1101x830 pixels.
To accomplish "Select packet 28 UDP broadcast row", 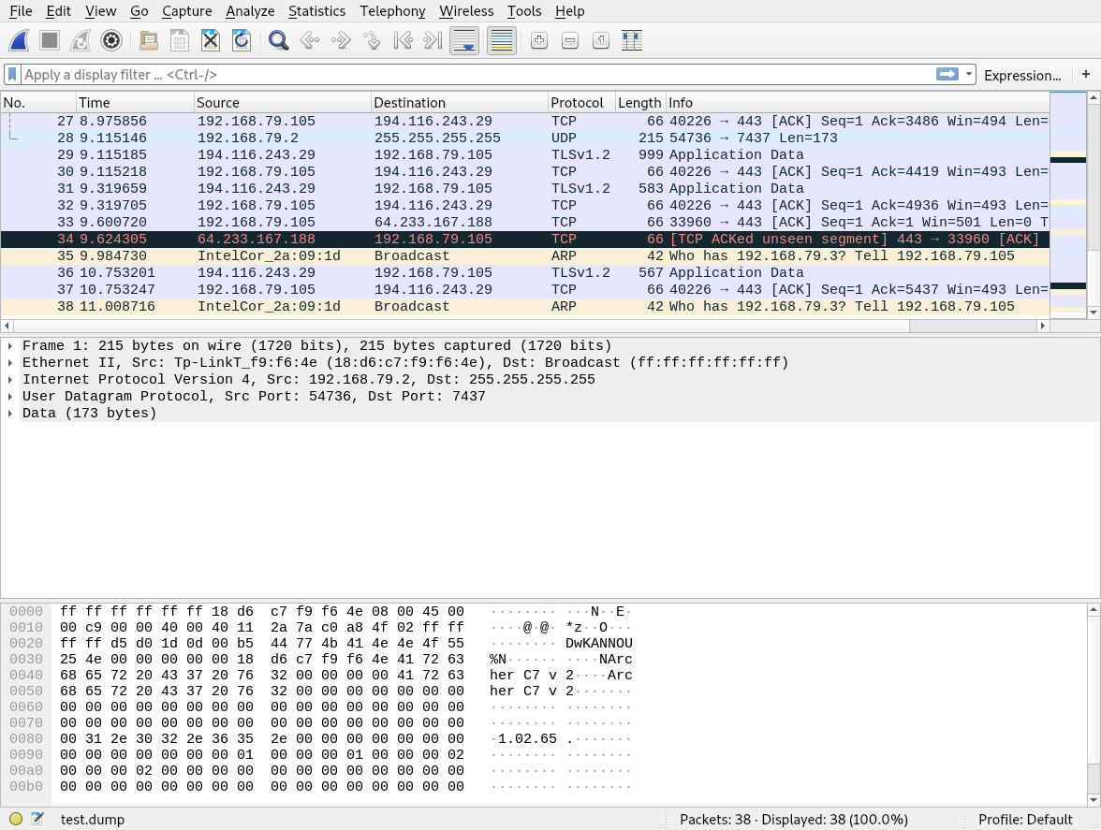I will pyautogui.click(x=525, y=138).
